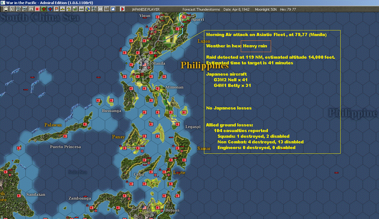Click the 'Panay' island label
Screen dimensions: 379x219
[x=118, y=137]
